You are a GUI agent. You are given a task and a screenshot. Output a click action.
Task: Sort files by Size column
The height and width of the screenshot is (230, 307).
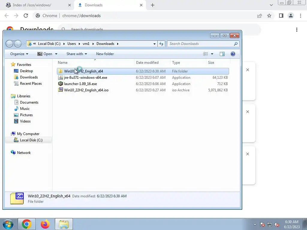click(218, 63)
